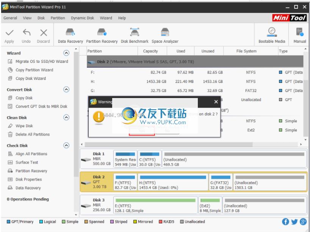Select System Reserved block on Disk 1
310x232 pixels.
(125, 159)
